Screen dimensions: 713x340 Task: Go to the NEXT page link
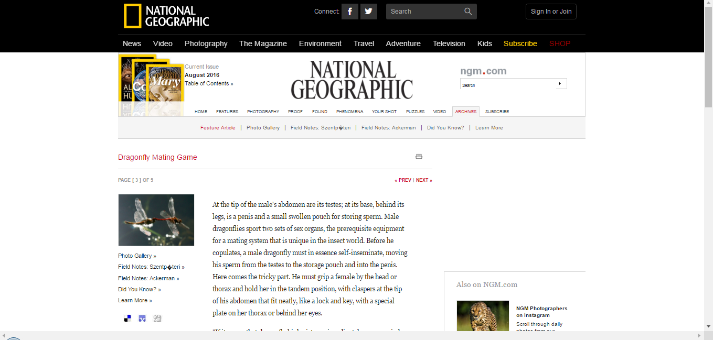click(x=424, y=180)
